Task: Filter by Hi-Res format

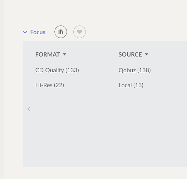Action: 50,85
